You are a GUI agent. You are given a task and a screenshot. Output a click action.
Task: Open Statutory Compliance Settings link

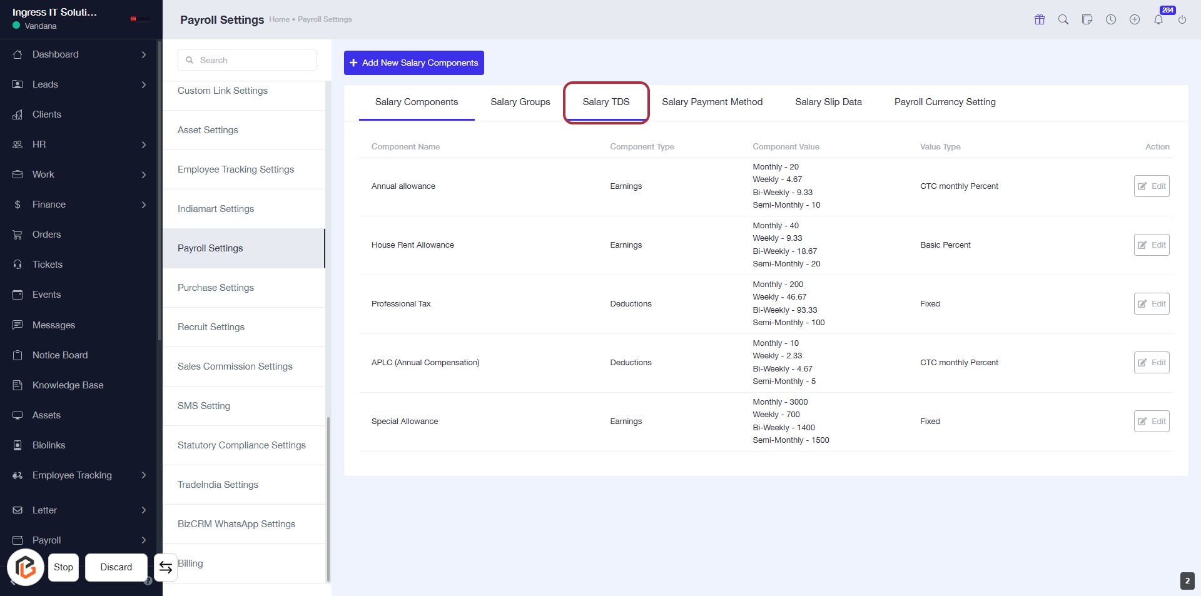tap(241, 445)
